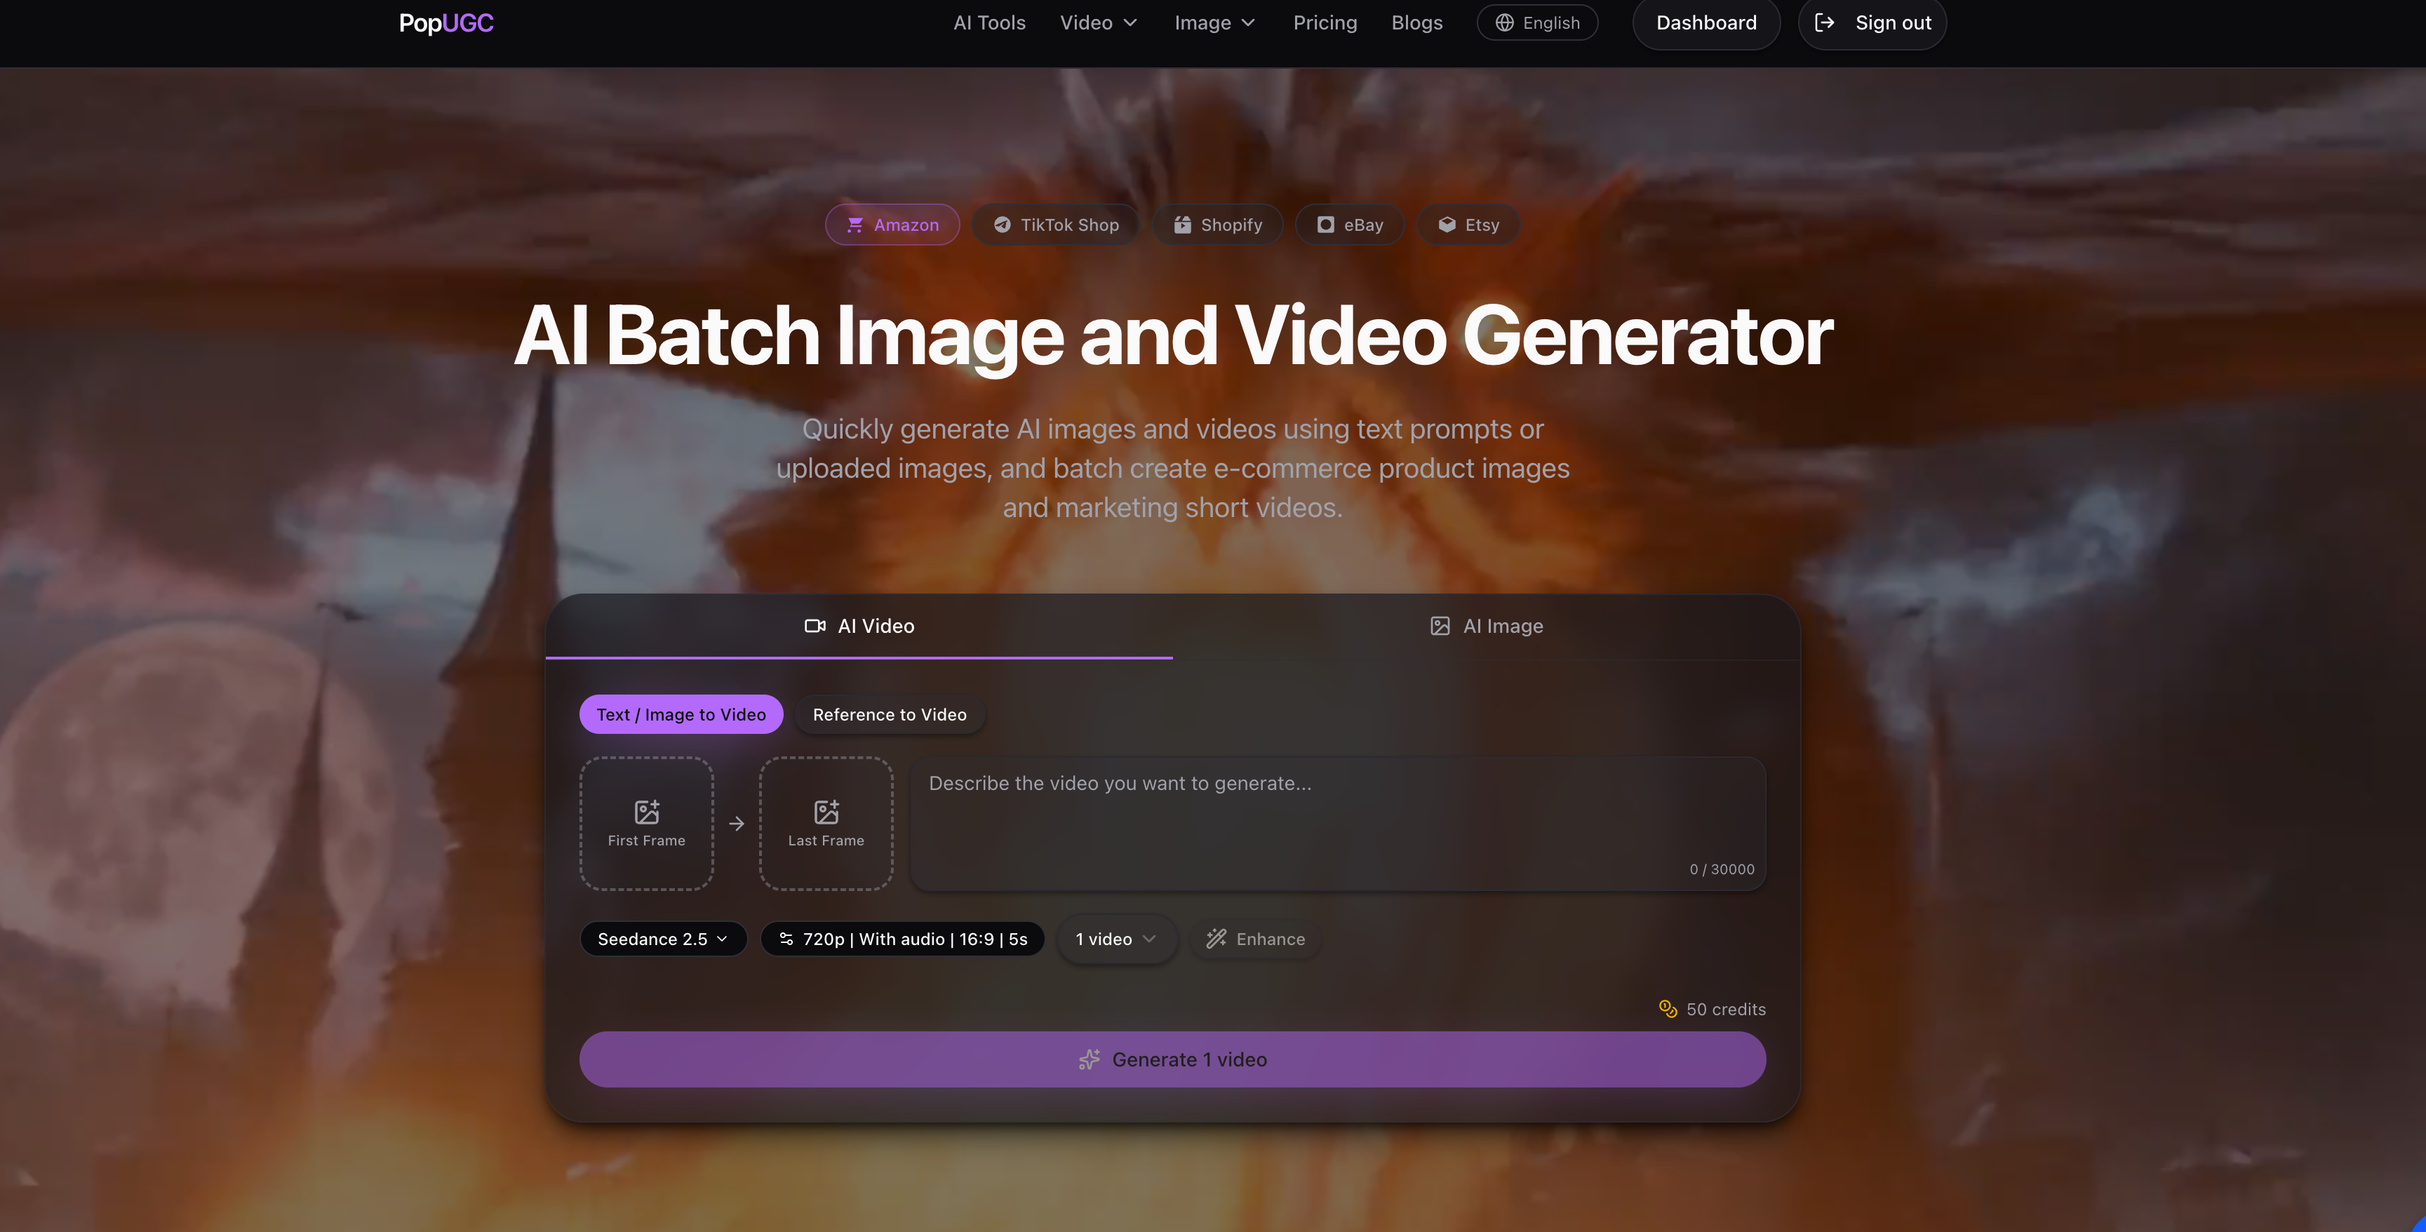Open the Dashboard
The width and height of the screenshot is (2426, 1232).
(x=1705, y=22)
